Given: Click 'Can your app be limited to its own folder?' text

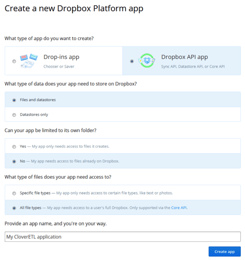Looking at the screenshot, I should [50, 131].
